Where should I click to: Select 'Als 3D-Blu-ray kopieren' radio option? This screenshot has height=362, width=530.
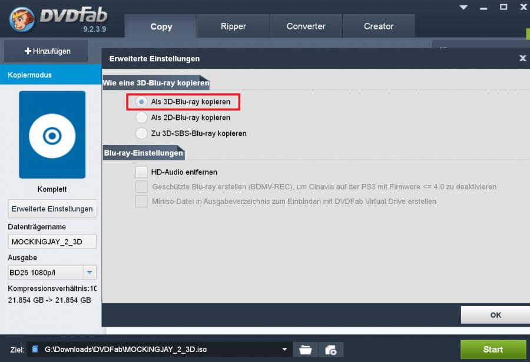141,102
